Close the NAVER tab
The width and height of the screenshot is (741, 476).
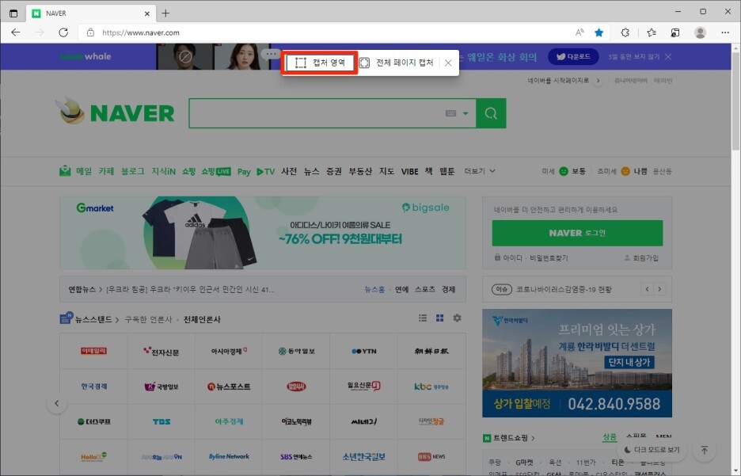[147, 13]
